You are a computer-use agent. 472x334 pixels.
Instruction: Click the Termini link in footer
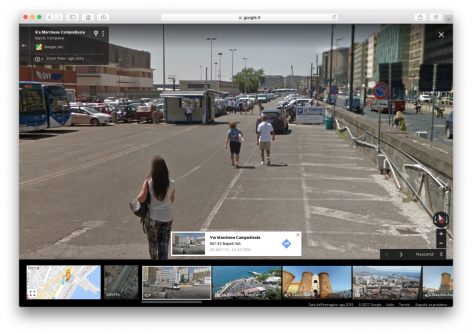click(x=404, y=305)
